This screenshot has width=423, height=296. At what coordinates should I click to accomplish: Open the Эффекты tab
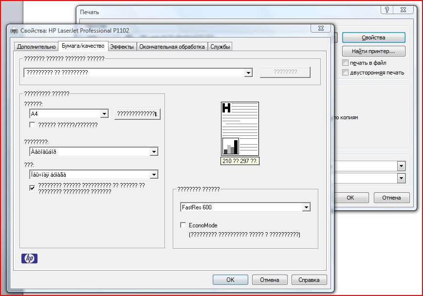pyautogui.click(x=122, y=47)
